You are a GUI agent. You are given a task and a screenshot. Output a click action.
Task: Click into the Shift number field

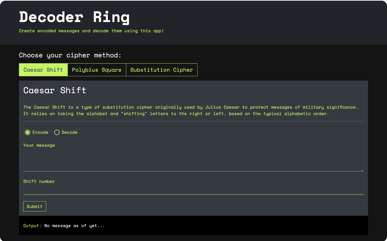coord(193,190)
